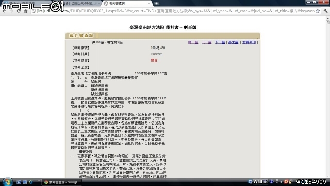Open a new tab with the plus button
The height and width of the screenshot is (186, 330).
[x=156, y=4]
